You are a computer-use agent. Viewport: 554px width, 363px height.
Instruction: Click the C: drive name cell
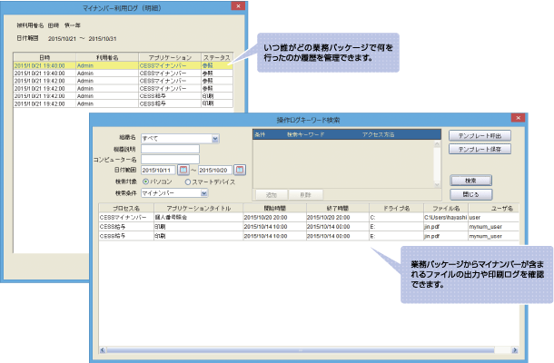click(x=396, y=217)
